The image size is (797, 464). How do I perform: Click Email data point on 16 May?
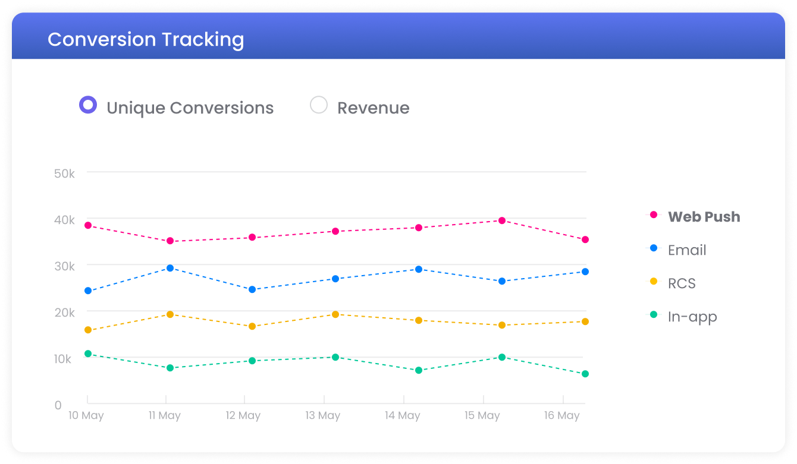point(585,272)
